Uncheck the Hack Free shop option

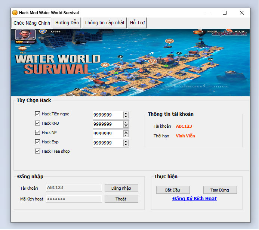37,151
